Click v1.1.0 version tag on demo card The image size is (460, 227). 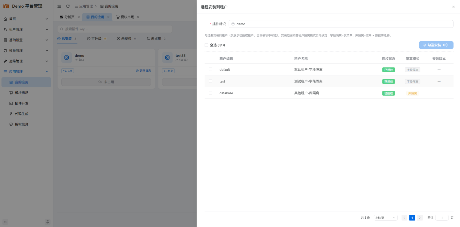coord(68,71)
